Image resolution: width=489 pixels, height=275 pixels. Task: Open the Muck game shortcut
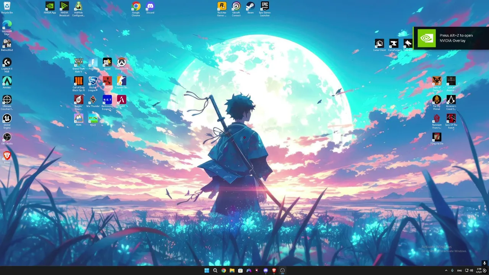(x=93, y=120)
